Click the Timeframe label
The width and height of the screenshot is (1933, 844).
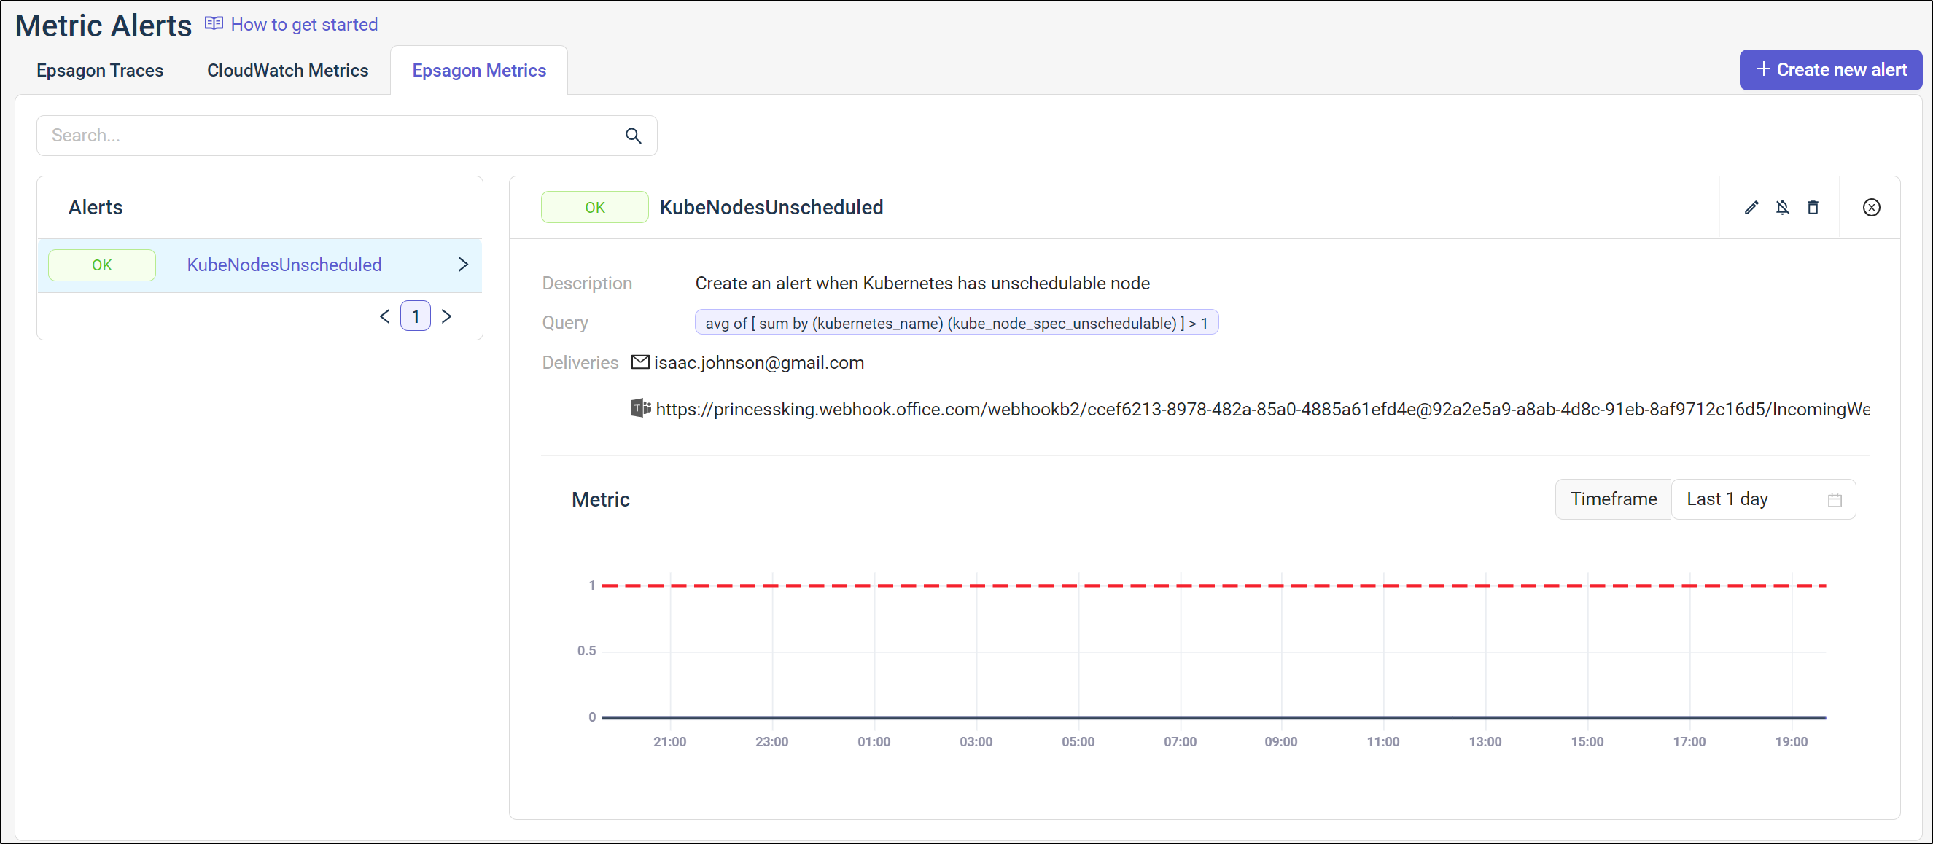[1614, 500]
